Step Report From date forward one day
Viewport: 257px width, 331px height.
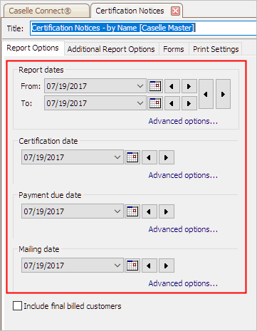[189, 86]
